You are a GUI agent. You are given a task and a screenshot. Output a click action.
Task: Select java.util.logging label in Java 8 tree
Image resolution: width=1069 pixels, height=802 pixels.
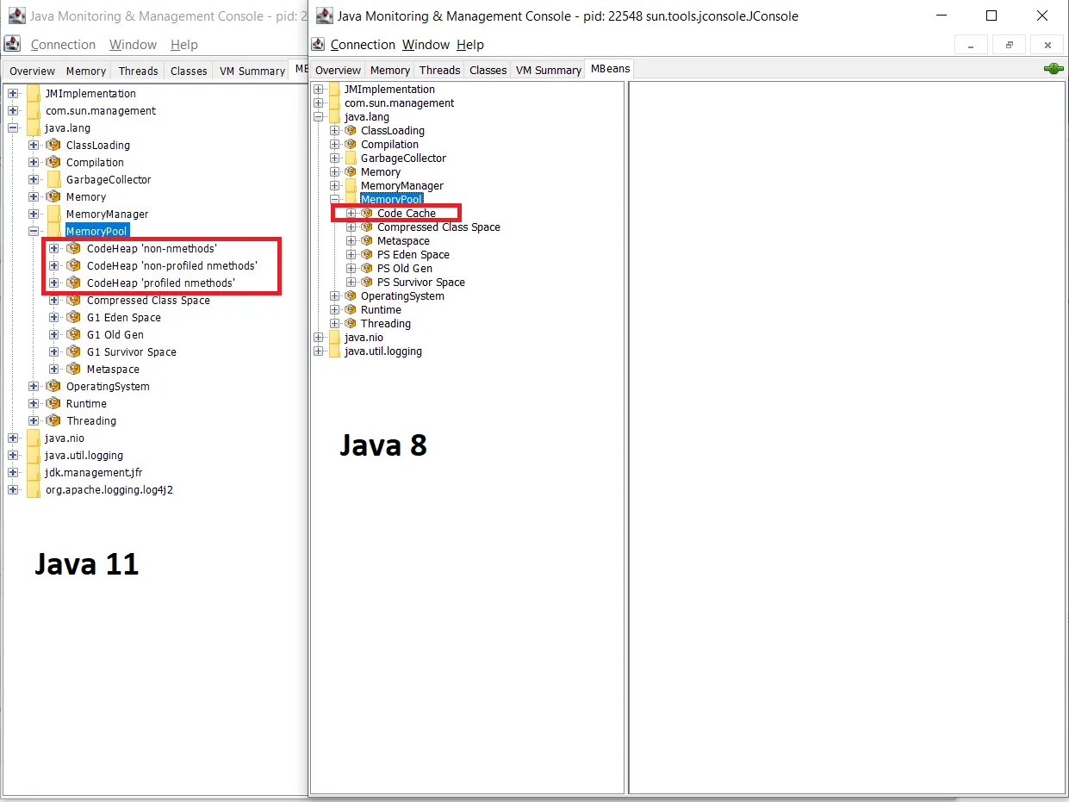tap(383, 351)
